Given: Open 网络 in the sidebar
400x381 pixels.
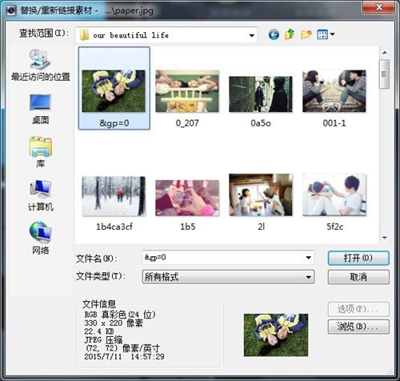Looking at the screenshot, I should click(x=41, y=238).
